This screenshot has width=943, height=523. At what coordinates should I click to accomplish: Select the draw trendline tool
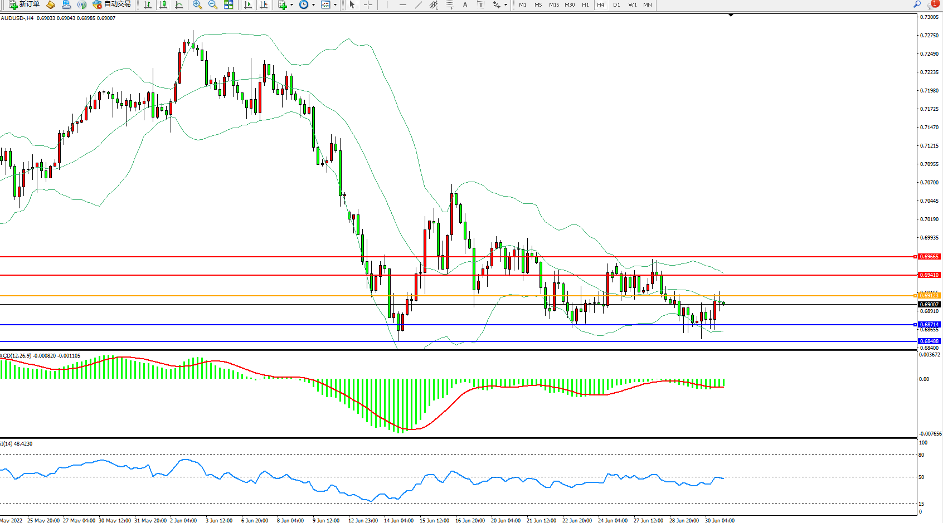(418, 4)
